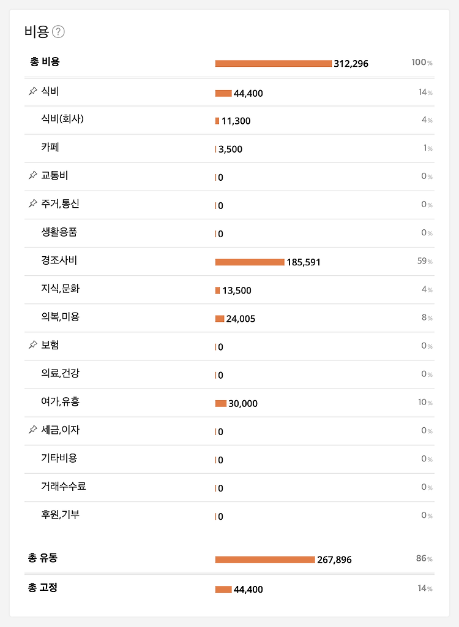The height and width of the screenshot is (627, 459).
Task: Click the pin icon next to 교통비
Action: [x=32, y=175]
